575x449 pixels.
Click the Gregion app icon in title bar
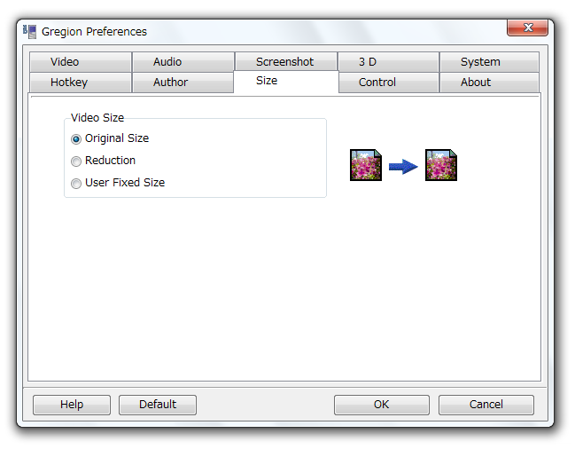pyautogui.click(x=30, y=32)
